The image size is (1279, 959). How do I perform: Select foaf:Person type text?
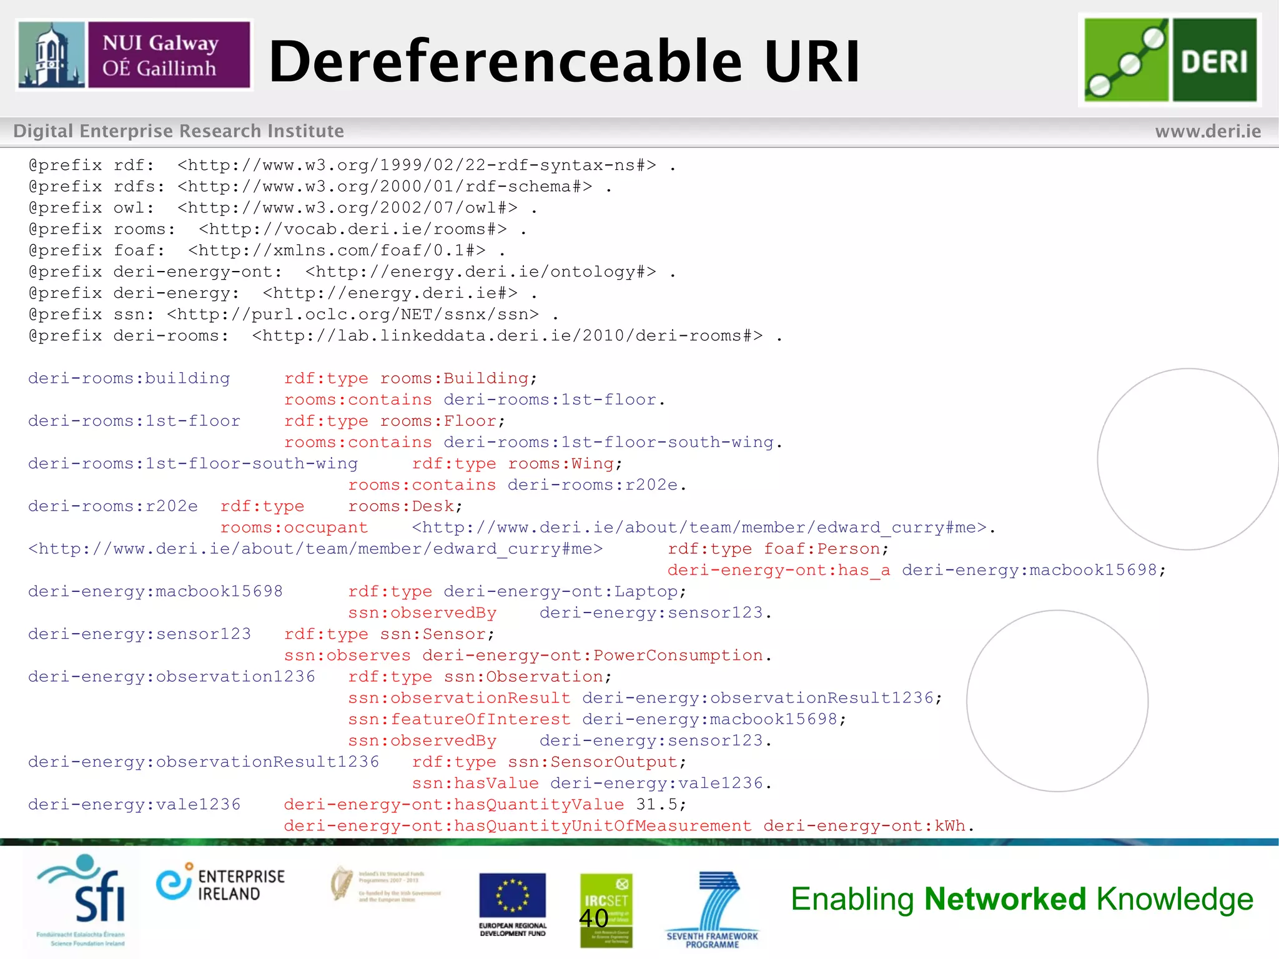tap(822, 549)
